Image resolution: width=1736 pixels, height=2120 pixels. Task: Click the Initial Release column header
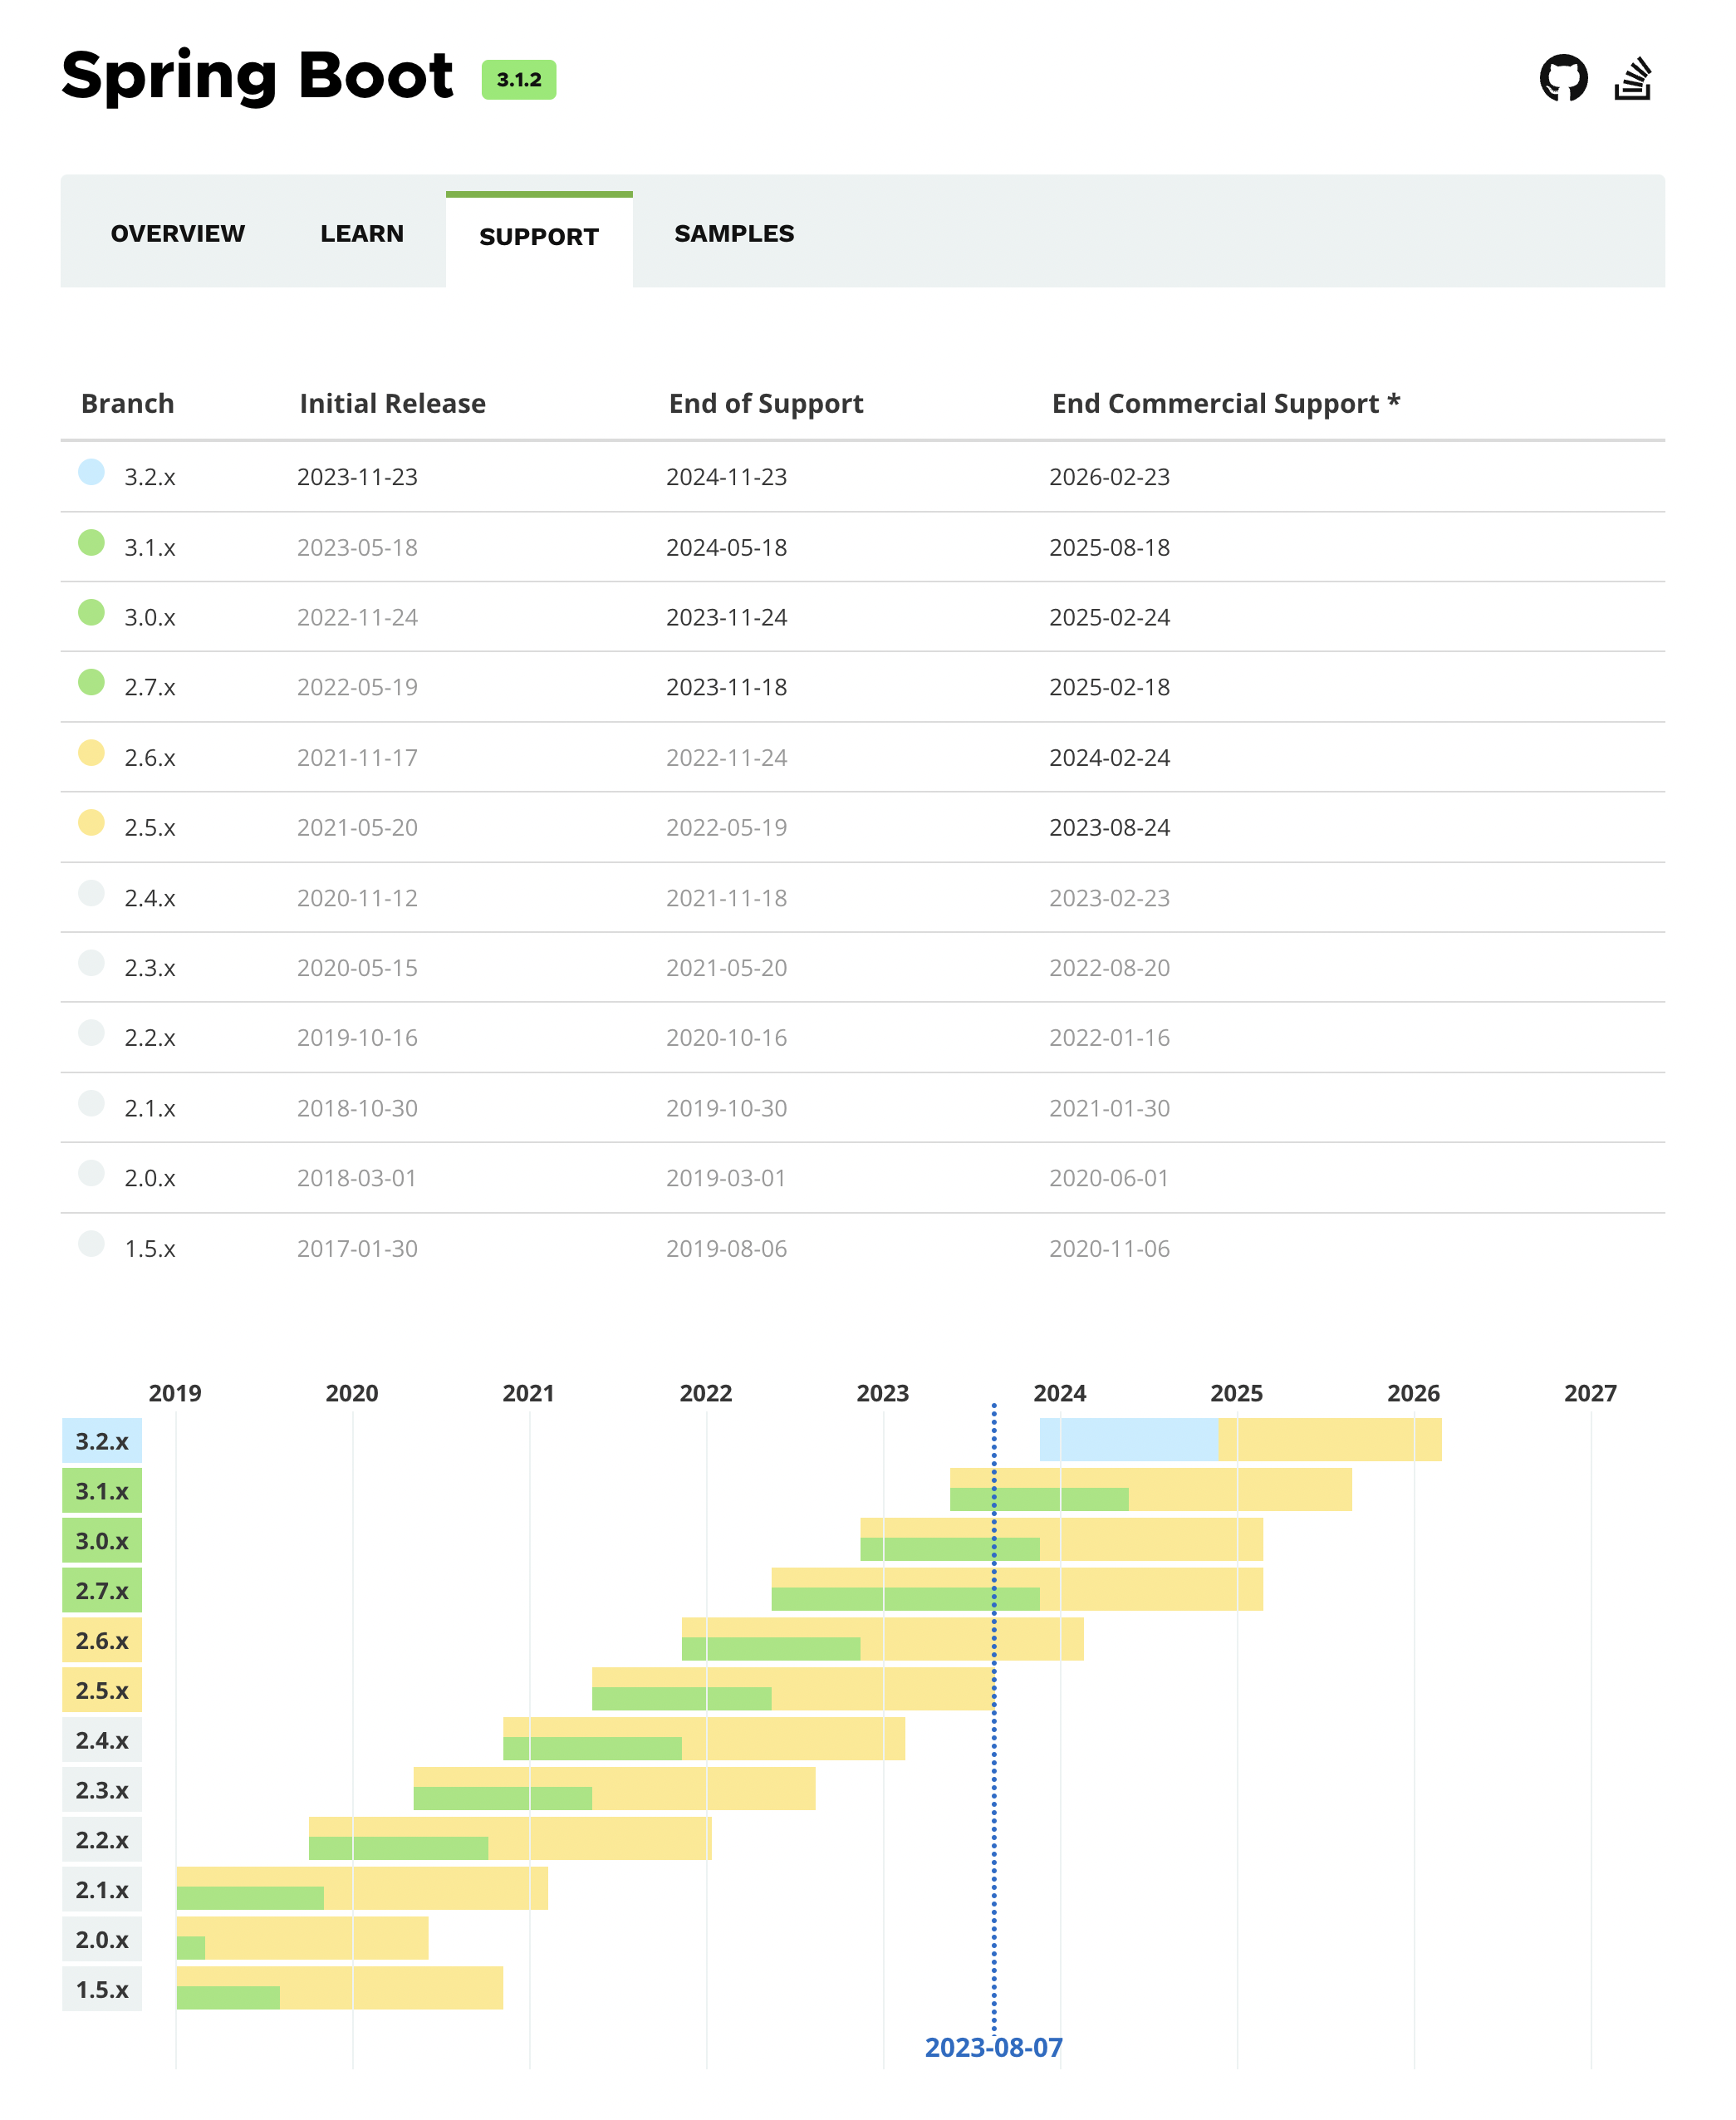click(392, 404)
